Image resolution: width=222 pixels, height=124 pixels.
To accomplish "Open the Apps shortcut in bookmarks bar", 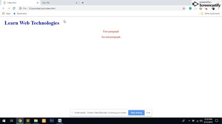I will (6, 13).
